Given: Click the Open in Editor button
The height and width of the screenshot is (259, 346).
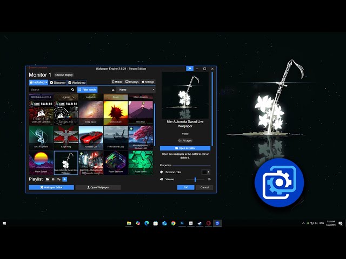Looking at the screenshot, I should pyautogui.click(x=185, y=148).
